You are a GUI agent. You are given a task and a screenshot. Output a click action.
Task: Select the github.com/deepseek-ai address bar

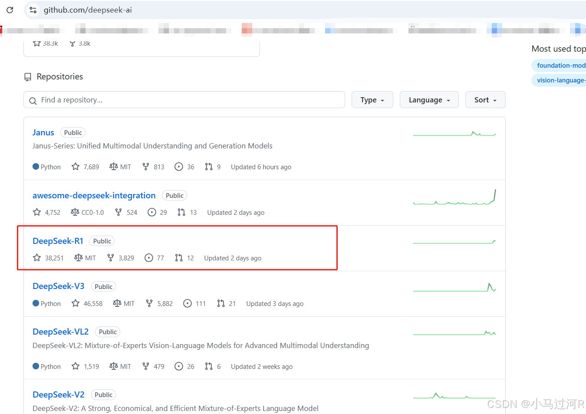click(x=88, y=10)
